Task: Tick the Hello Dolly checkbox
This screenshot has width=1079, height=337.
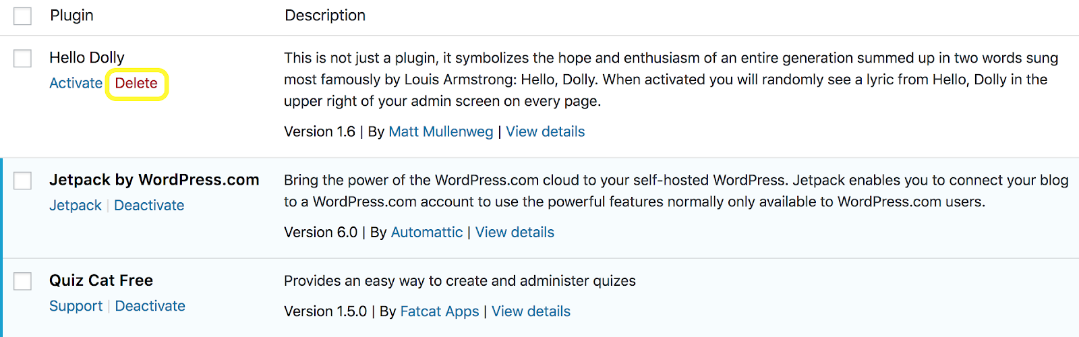Action: (22, 58)
